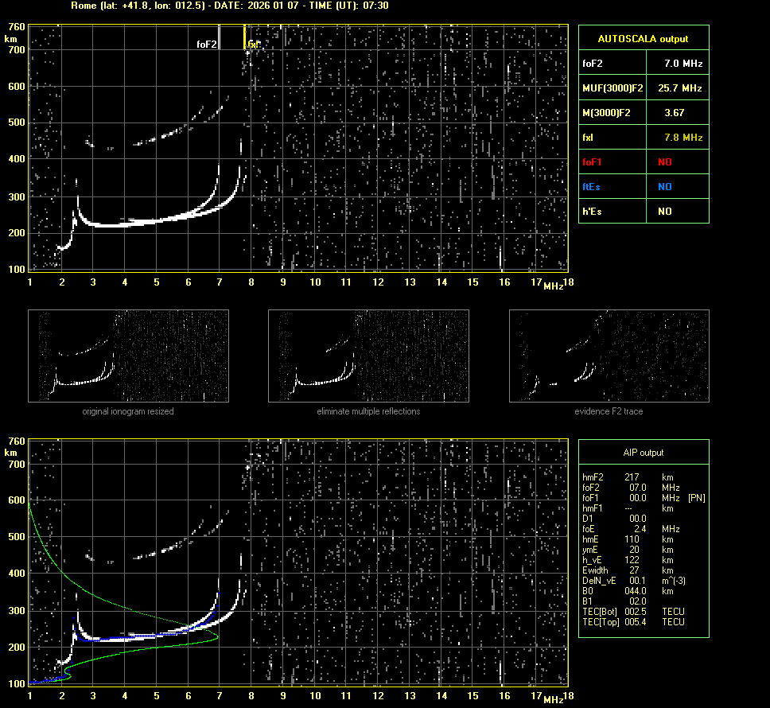Screen dimensions: 770x708
Task: Click the original ionogram resized thumbnail
Action: (128, 356)
